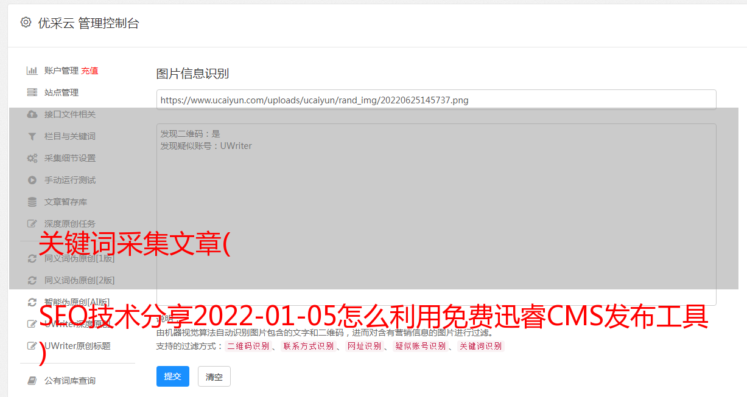
Task: Click the 栏目与关键词 filter icon
Action: [32, 136]
